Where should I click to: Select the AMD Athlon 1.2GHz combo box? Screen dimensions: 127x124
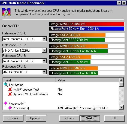[x=25, y=50]
